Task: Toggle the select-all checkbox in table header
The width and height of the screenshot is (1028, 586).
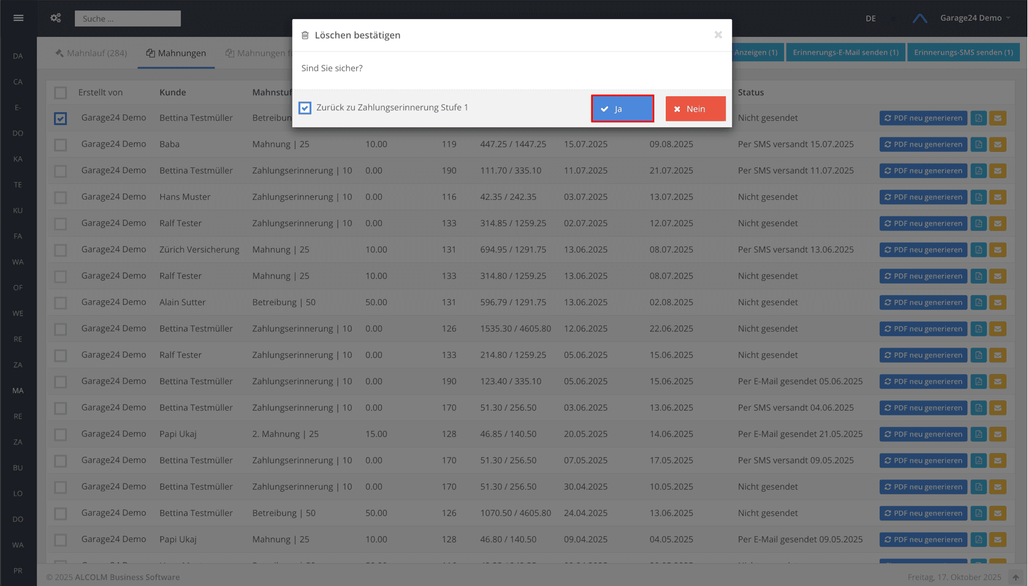Action: click(x=60, y=93)
